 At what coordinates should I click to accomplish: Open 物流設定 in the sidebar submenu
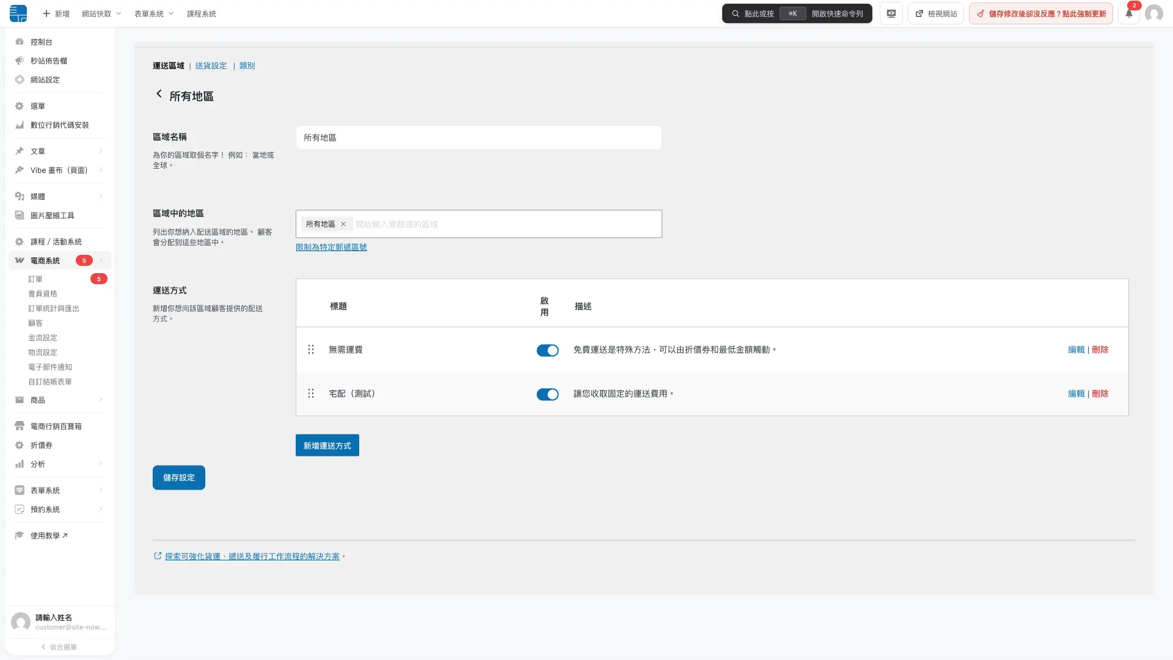click(43, 352)
